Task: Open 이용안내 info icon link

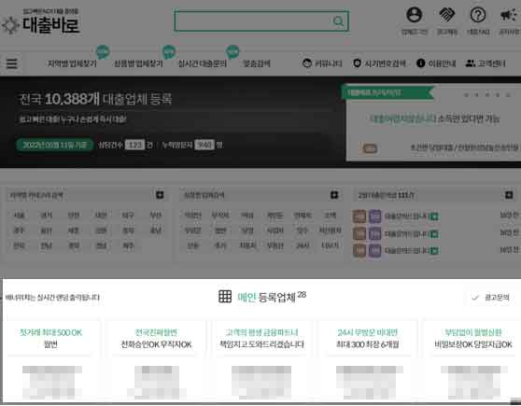Action: coord(436,63)
